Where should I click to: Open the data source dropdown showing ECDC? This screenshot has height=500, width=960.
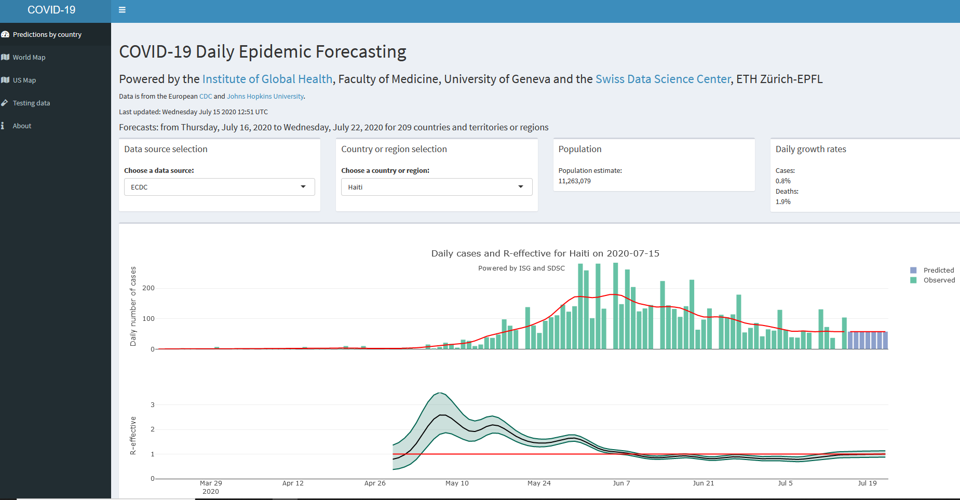[219, 187]
